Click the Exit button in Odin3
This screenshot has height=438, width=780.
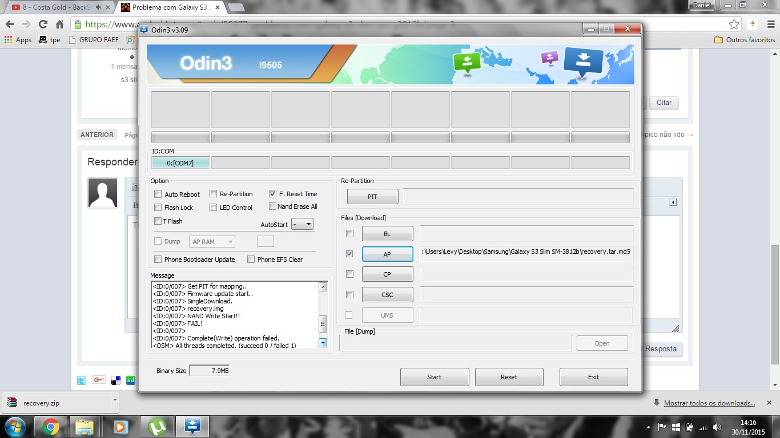[x=593, y=377]
